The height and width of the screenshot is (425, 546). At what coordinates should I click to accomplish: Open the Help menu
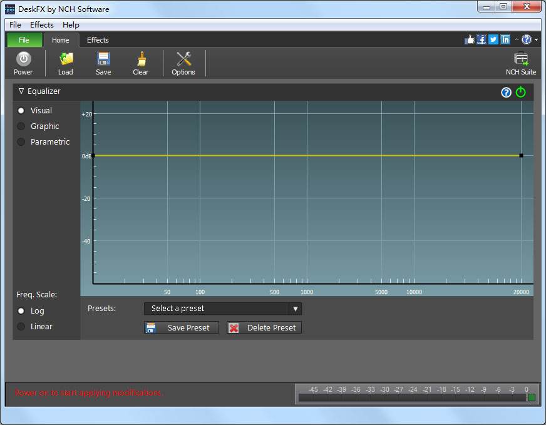(71, 24)
